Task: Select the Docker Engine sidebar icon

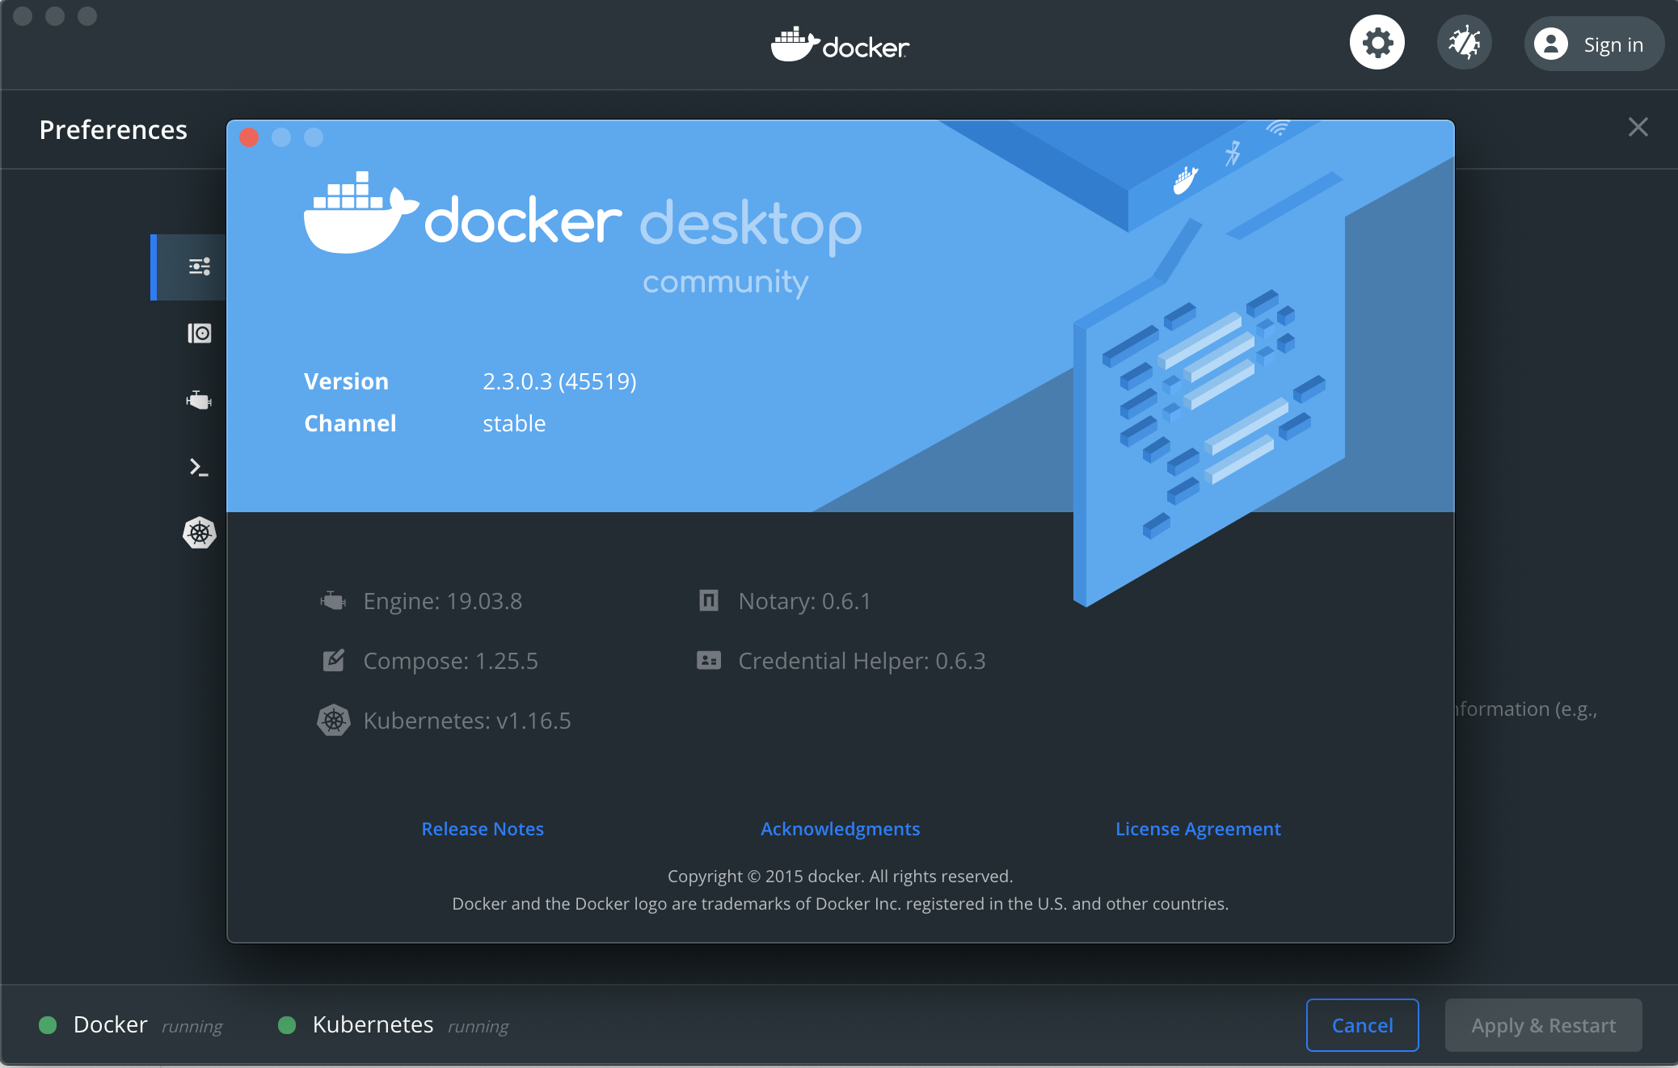Action: point(199,399)
